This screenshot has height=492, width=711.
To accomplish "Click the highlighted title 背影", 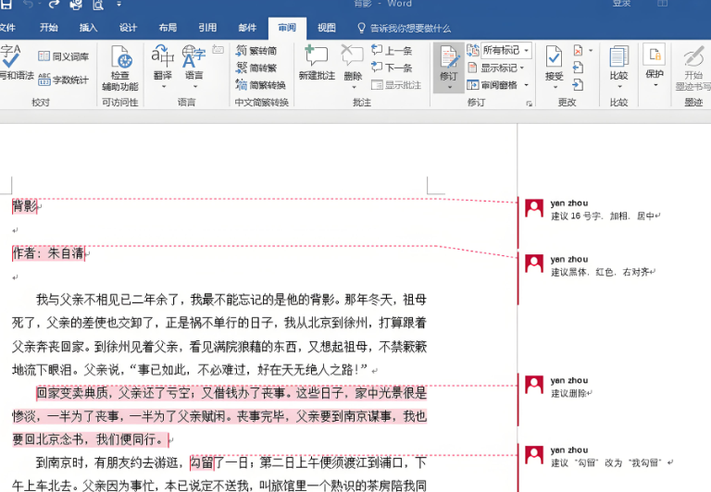I will tap(24, 206).
